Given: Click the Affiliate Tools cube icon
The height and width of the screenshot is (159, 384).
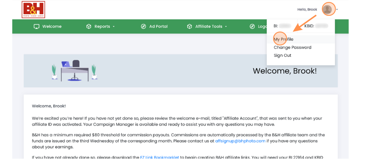Looking at the screenshot, I should [190, 26].
